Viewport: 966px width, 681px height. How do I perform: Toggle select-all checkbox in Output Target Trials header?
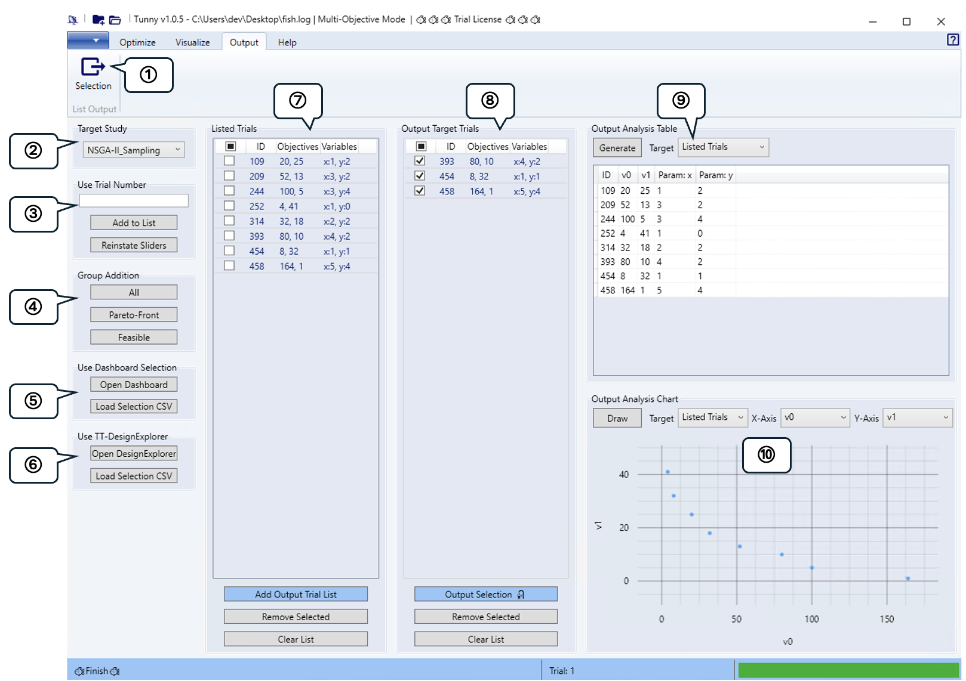click(x=421, y=146)
